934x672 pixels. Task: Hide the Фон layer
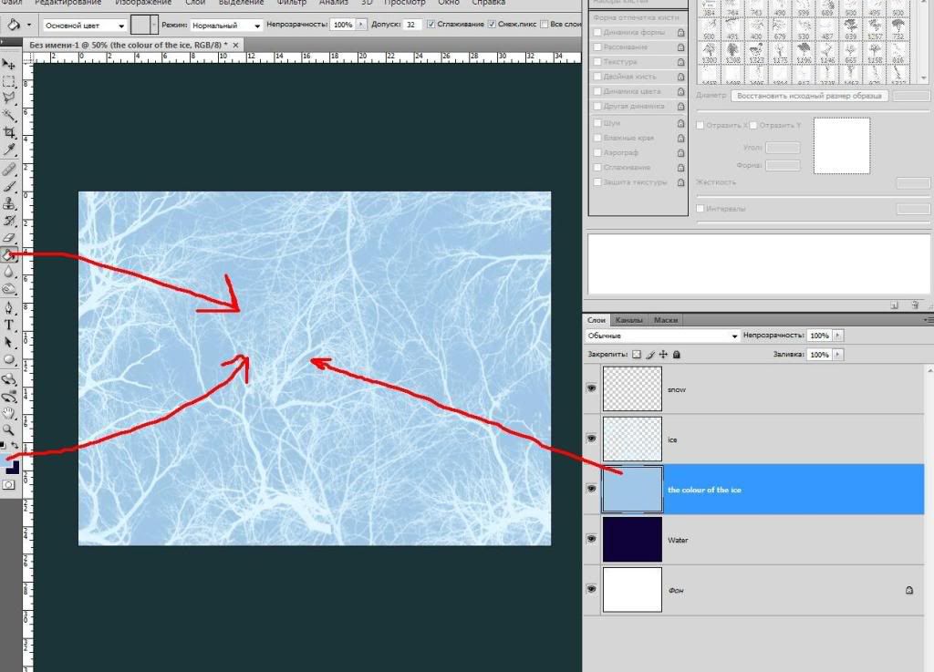point(591,589)
